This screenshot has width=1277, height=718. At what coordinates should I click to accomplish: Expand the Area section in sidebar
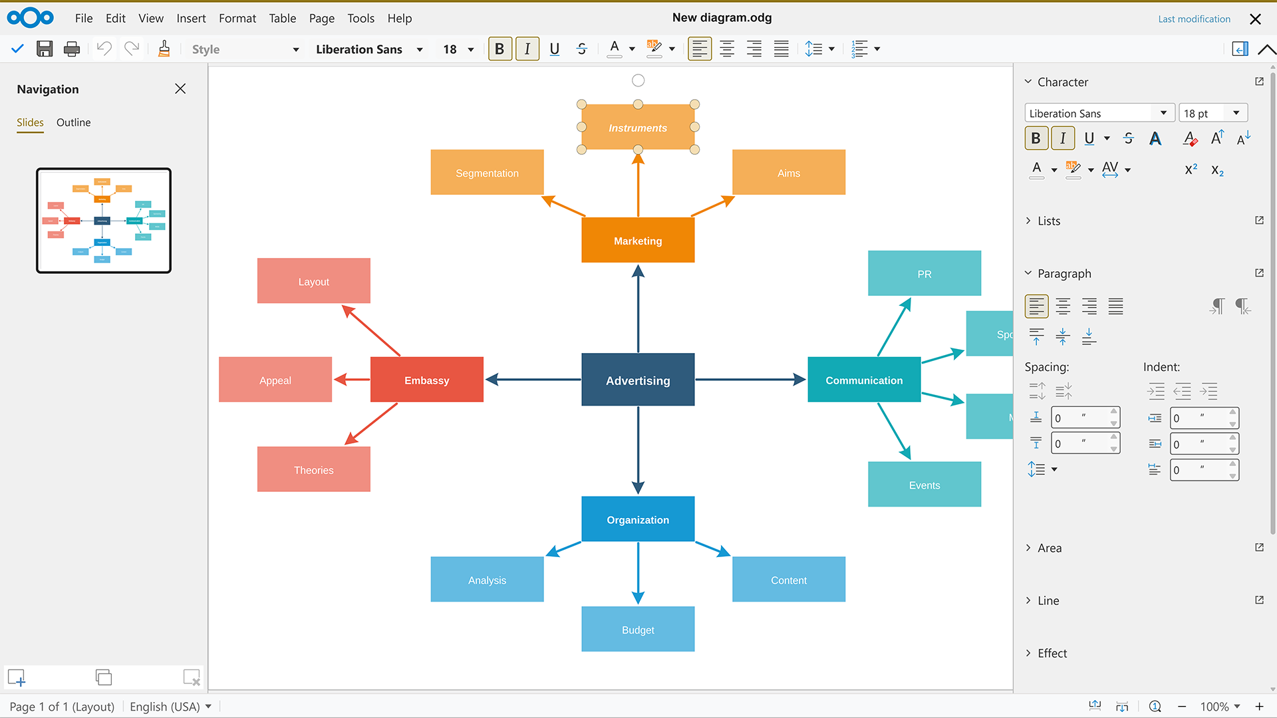click(1049, 548)
